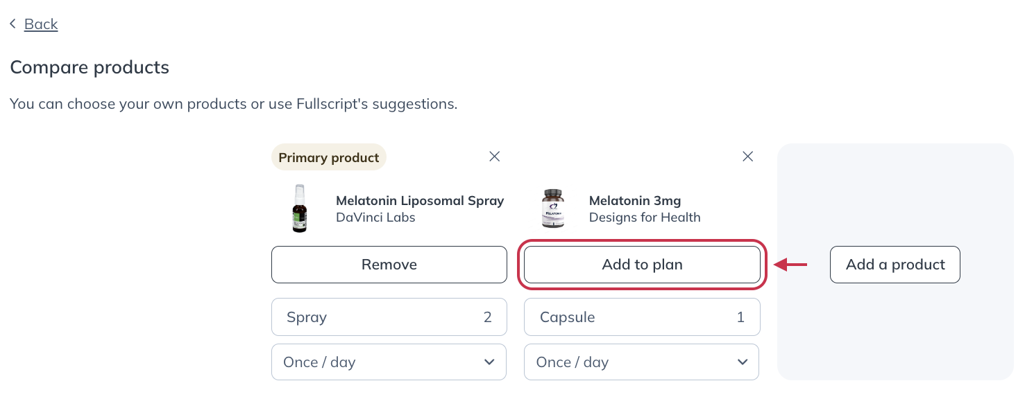
Task: Click the Spray dosage input field
Action: tap(389, 317)
